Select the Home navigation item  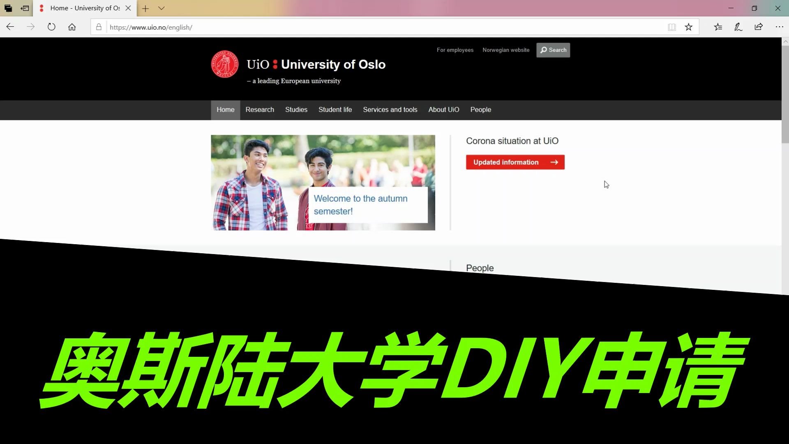(226, 110)
